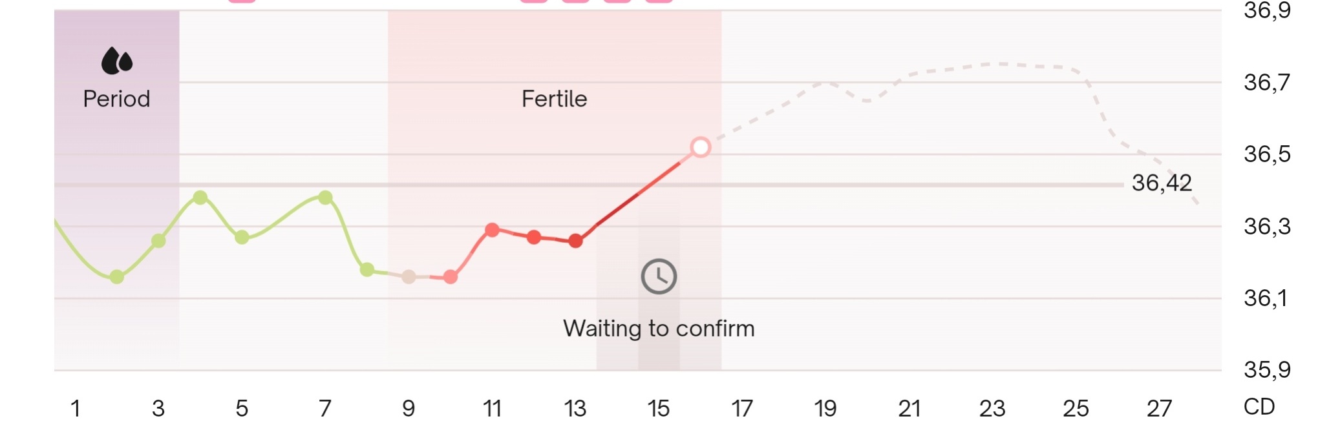Tap the light red point on day 10
The width and height of the screenshot is (1340, 432).
click(x=451, y=278)
